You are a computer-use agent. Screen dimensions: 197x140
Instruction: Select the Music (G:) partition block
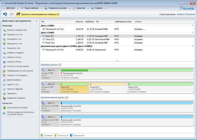point(160,88)
